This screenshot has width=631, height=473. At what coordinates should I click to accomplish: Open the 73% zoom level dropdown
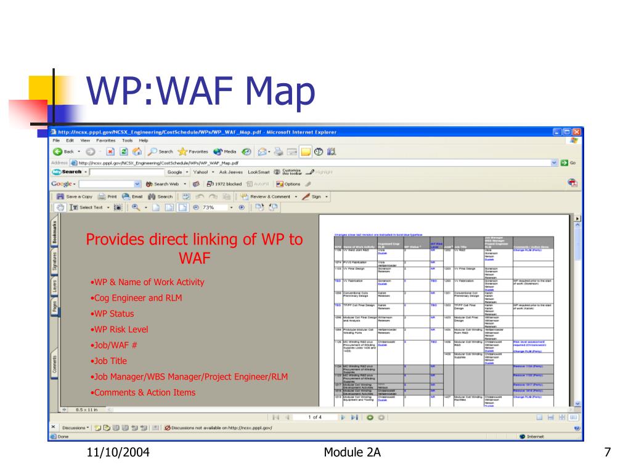click(232, 208)
